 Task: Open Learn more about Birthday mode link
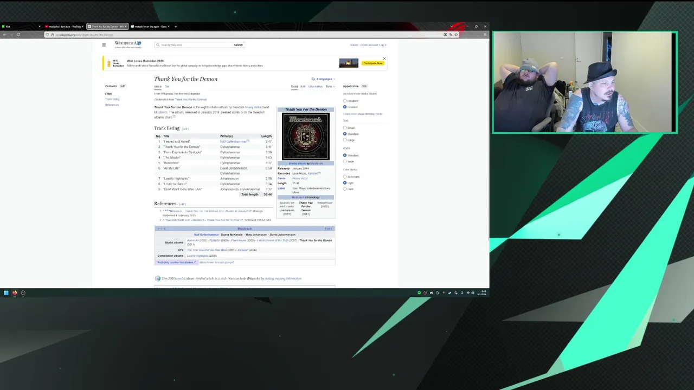363,114
